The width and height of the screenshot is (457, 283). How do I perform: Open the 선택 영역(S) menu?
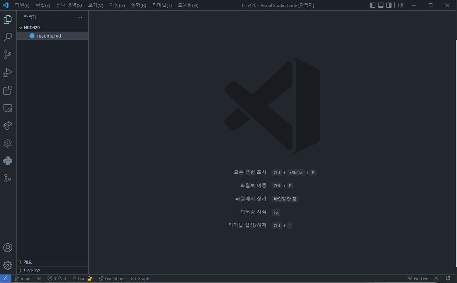(69, 5)
